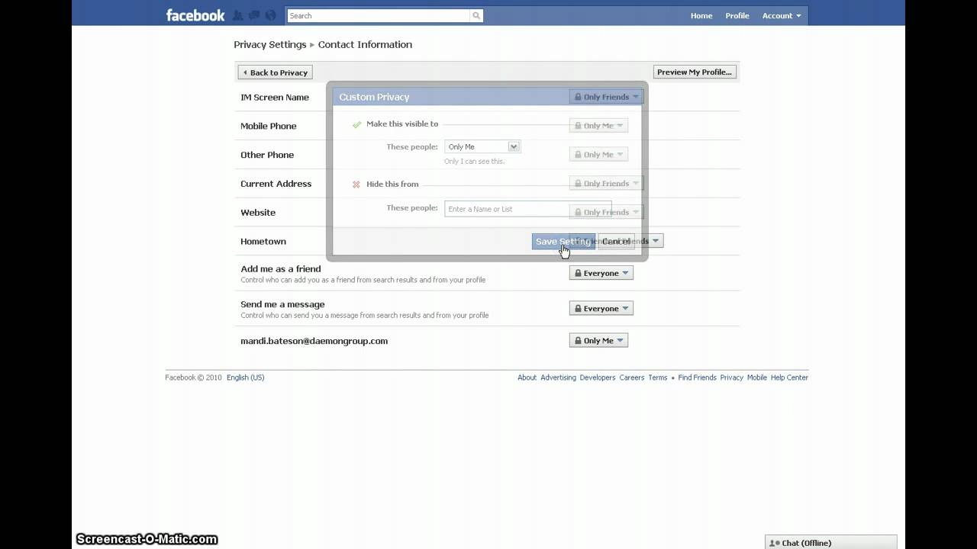977x549 pixels.
Task: Open Find Friends footer link
Action: [697, 377]
